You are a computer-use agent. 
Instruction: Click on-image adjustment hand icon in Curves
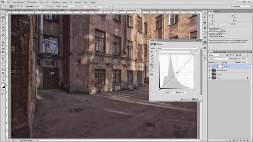(x=152, y=52)
